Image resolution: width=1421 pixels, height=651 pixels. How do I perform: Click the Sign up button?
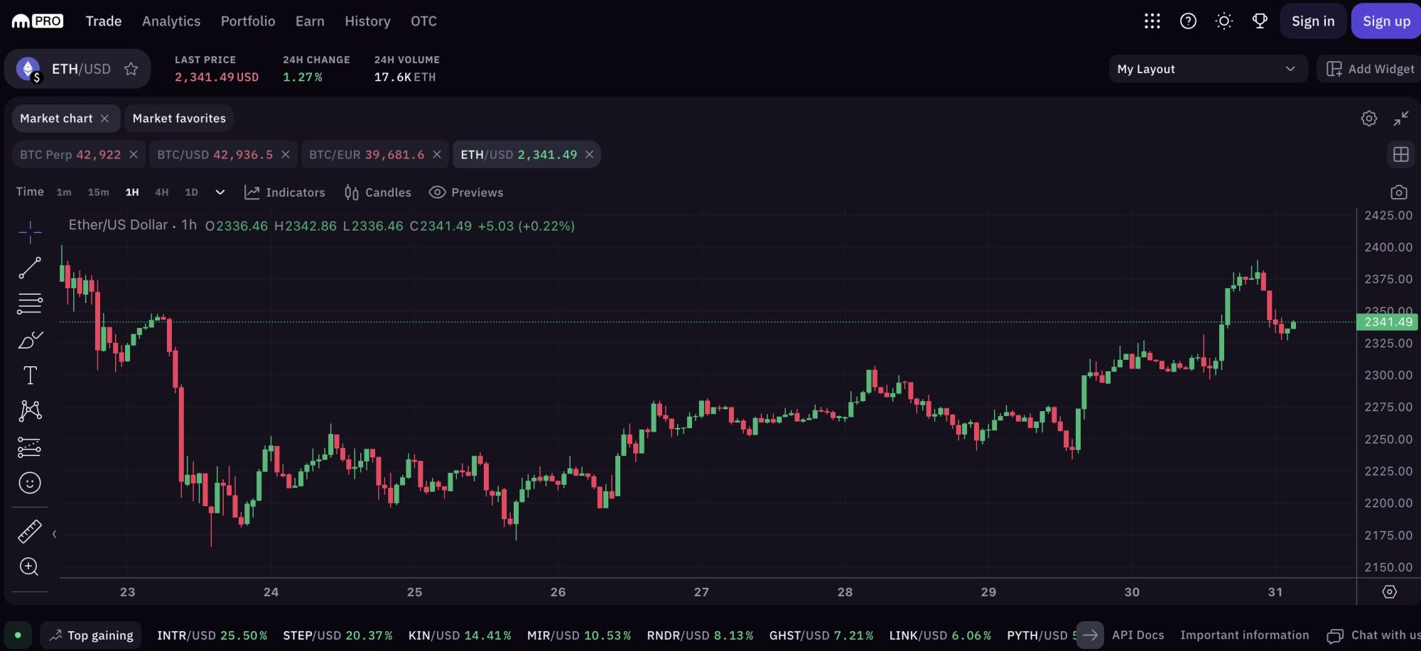coord(1385,21)
